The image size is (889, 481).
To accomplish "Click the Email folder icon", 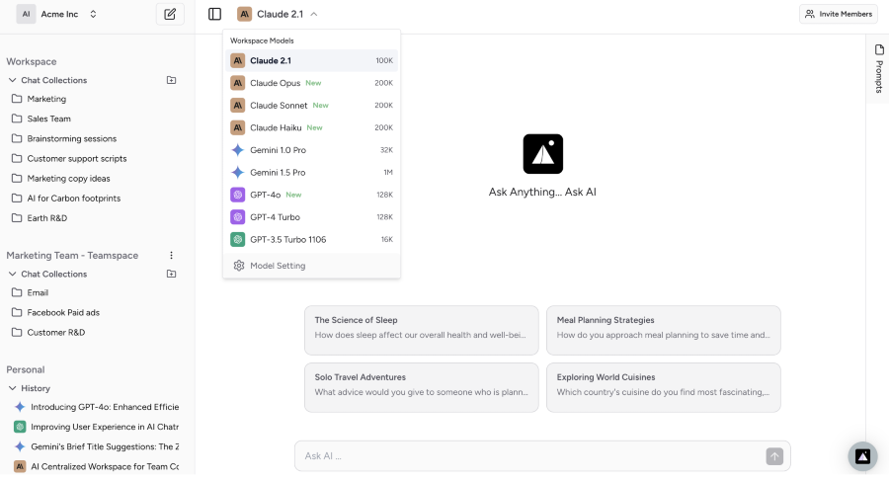I will (17, 292).
